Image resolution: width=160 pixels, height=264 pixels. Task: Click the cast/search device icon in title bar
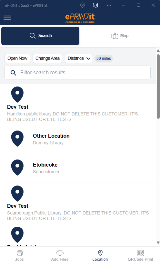(95, 5)
